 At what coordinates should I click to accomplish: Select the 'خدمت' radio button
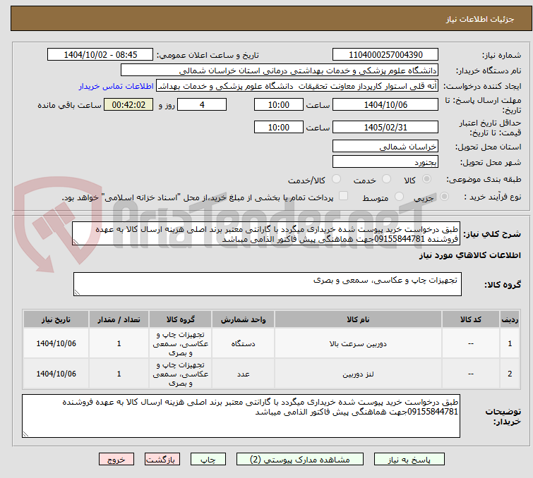(386, 179)
